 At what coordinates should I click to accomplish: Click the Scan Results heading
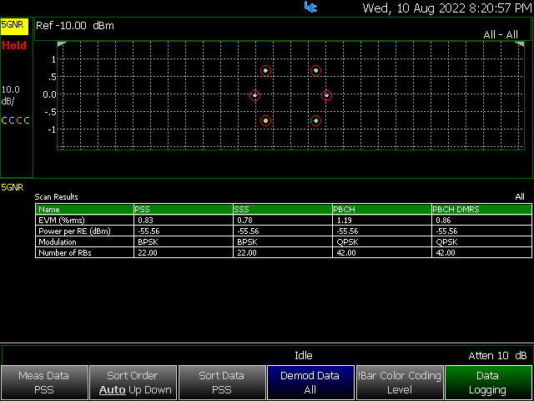pyautogui.click(x=56, y=197)
